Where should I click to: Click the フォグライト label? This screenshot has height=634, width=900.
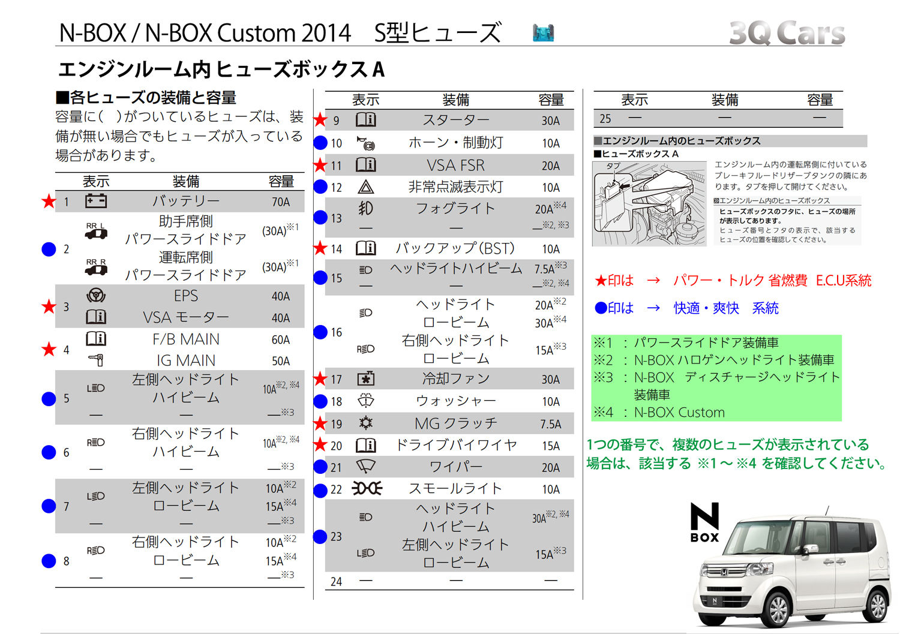456,209
